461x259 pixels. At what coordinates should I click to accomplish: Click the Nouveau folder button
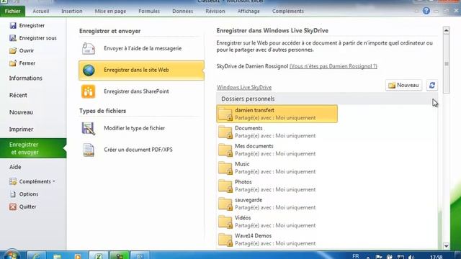point(403,85)
